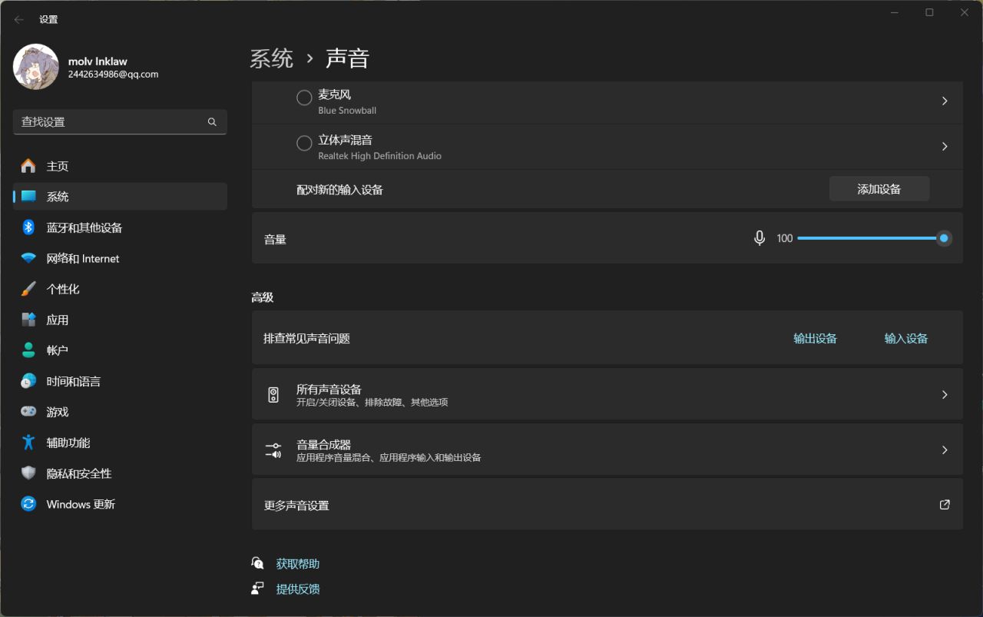Click the accessibility figure icon
This screenshot has height=617, width=983.
28,443
